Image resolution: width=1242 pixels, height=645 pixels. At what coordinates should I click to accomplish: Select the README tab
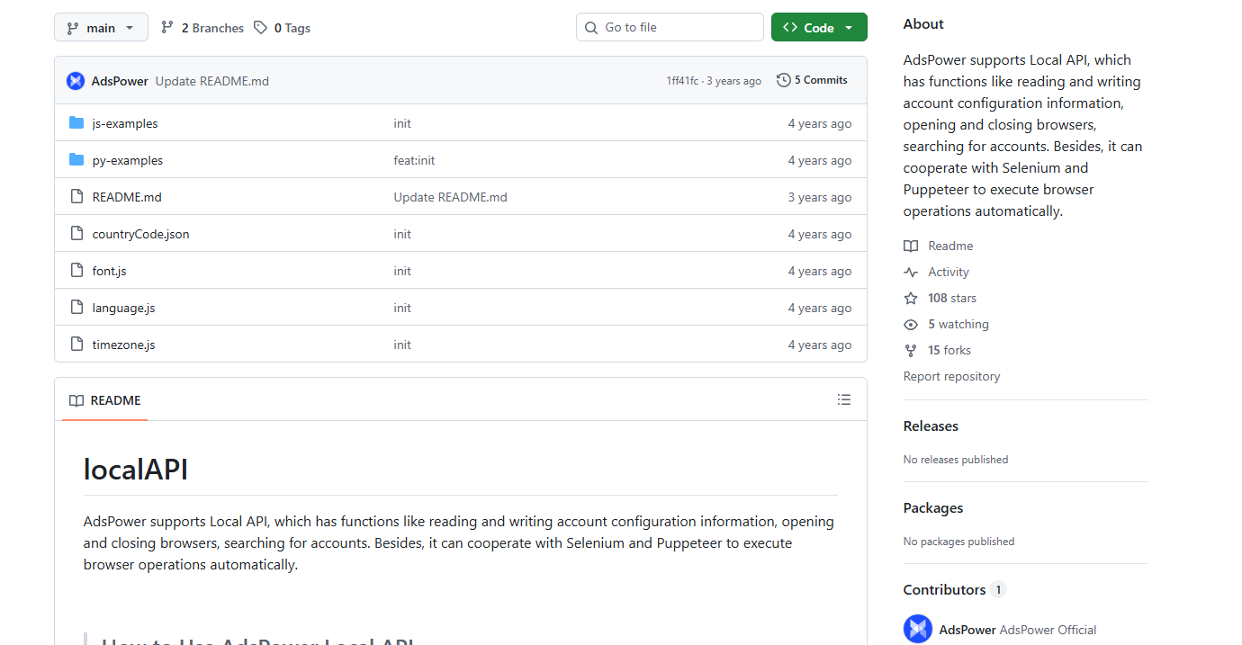click(x=105, y=400)
